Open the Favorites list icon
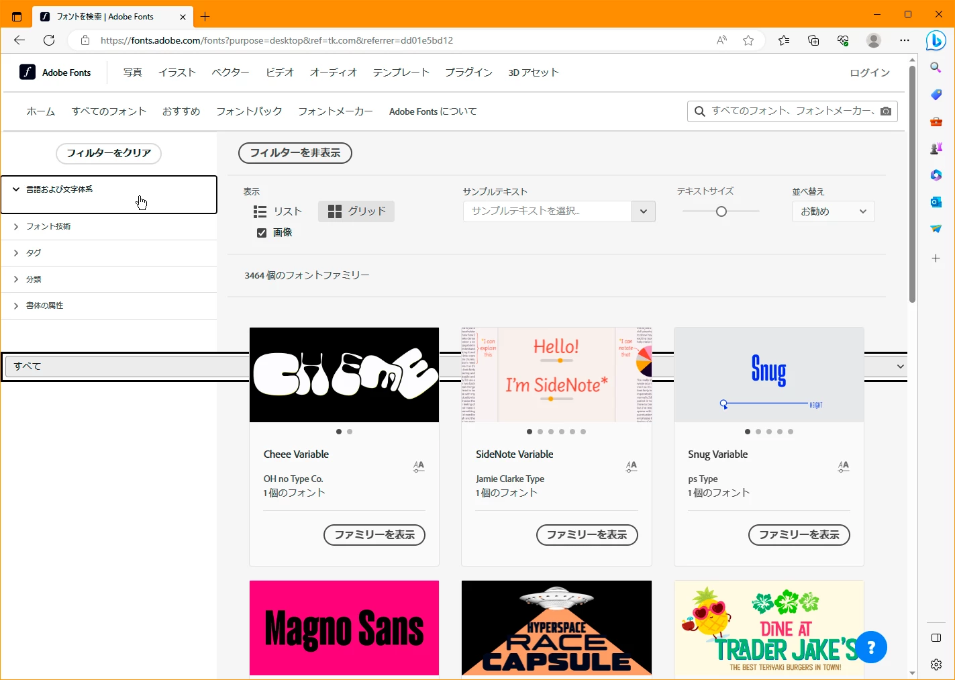 point(784,40)
